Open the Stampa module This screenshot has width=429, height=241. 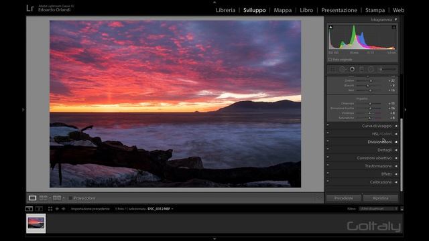[x=375, y=10]
